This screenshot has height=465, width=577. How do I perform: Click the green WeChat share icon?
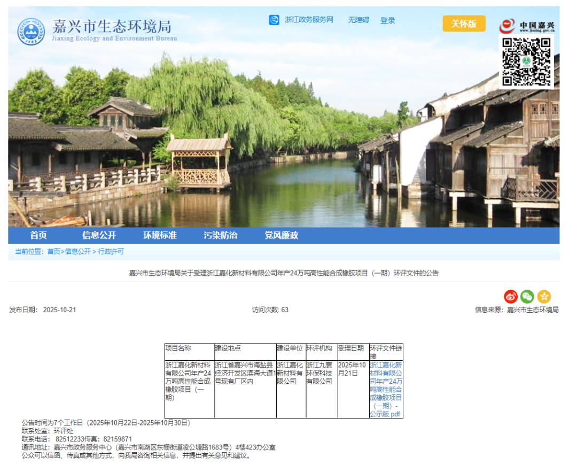(527, 297)
